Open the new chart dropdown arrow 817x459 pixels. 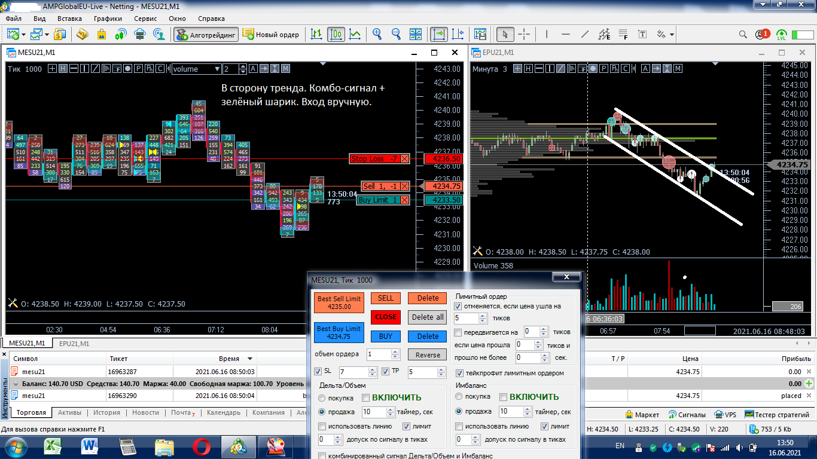(x=22, y=35)
